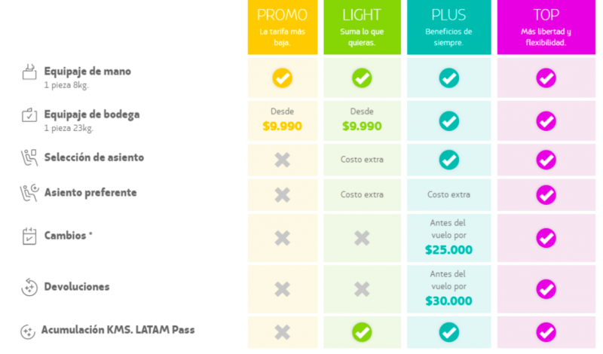Click the Selección de asiento seat icon
This screenshot has height=354, width=603.
[x=29, y=157]
